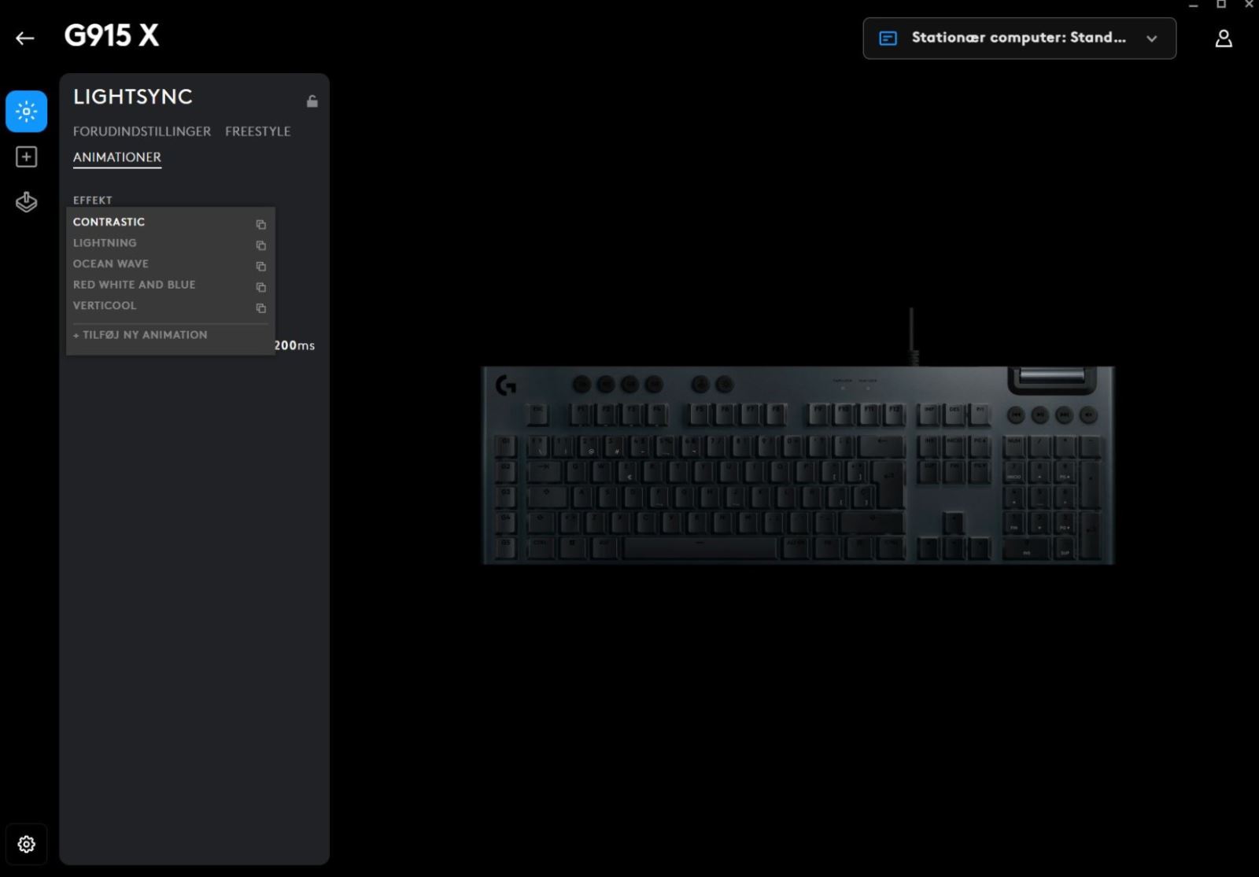Duplicate the CONTRASTIC animation
Screen dimensions: 1259x877
pos(260,224)
